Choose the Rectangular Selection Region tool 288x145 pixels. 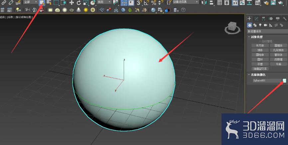56,3
